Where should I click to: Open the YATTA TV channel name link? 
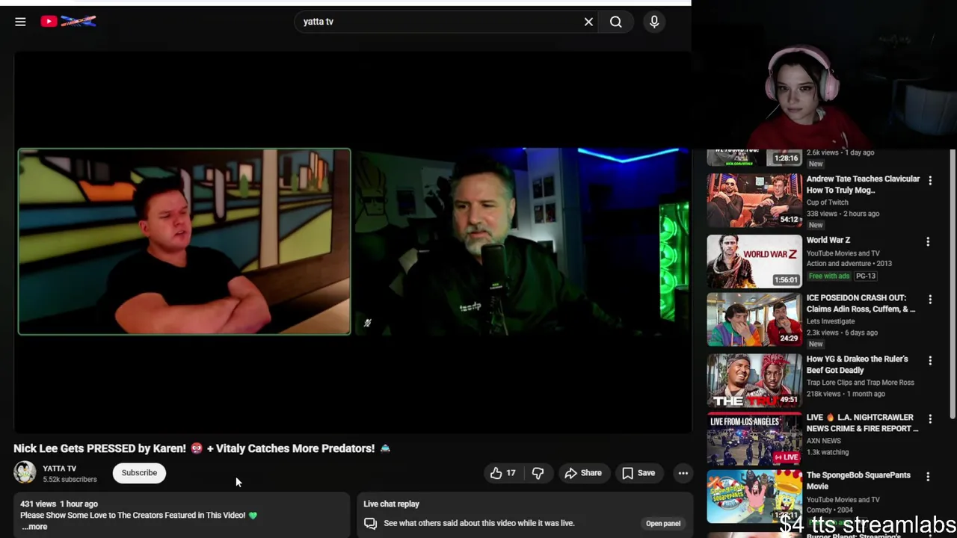(x=60, y=469)
